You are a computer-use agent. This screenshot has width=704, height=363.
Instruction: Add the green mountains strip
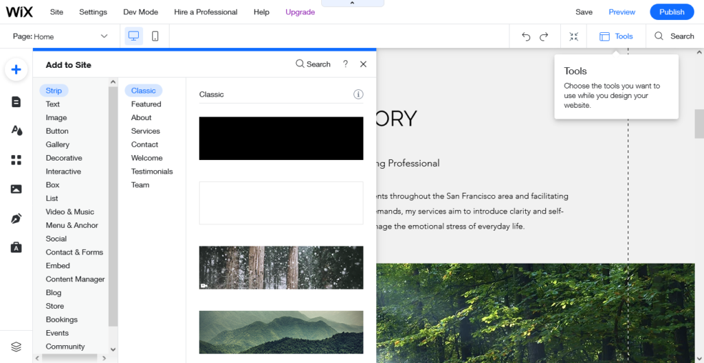(281, 332)
